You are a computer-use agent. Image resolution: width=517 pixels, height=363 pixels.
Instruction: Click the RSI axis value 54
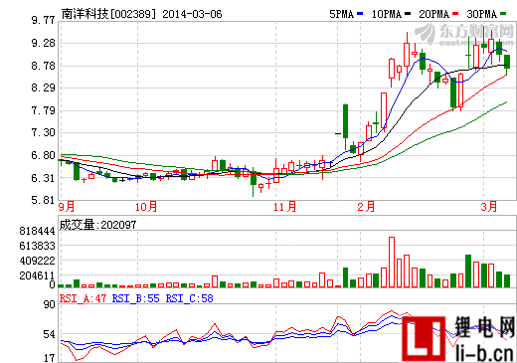(x=50, y=334)
